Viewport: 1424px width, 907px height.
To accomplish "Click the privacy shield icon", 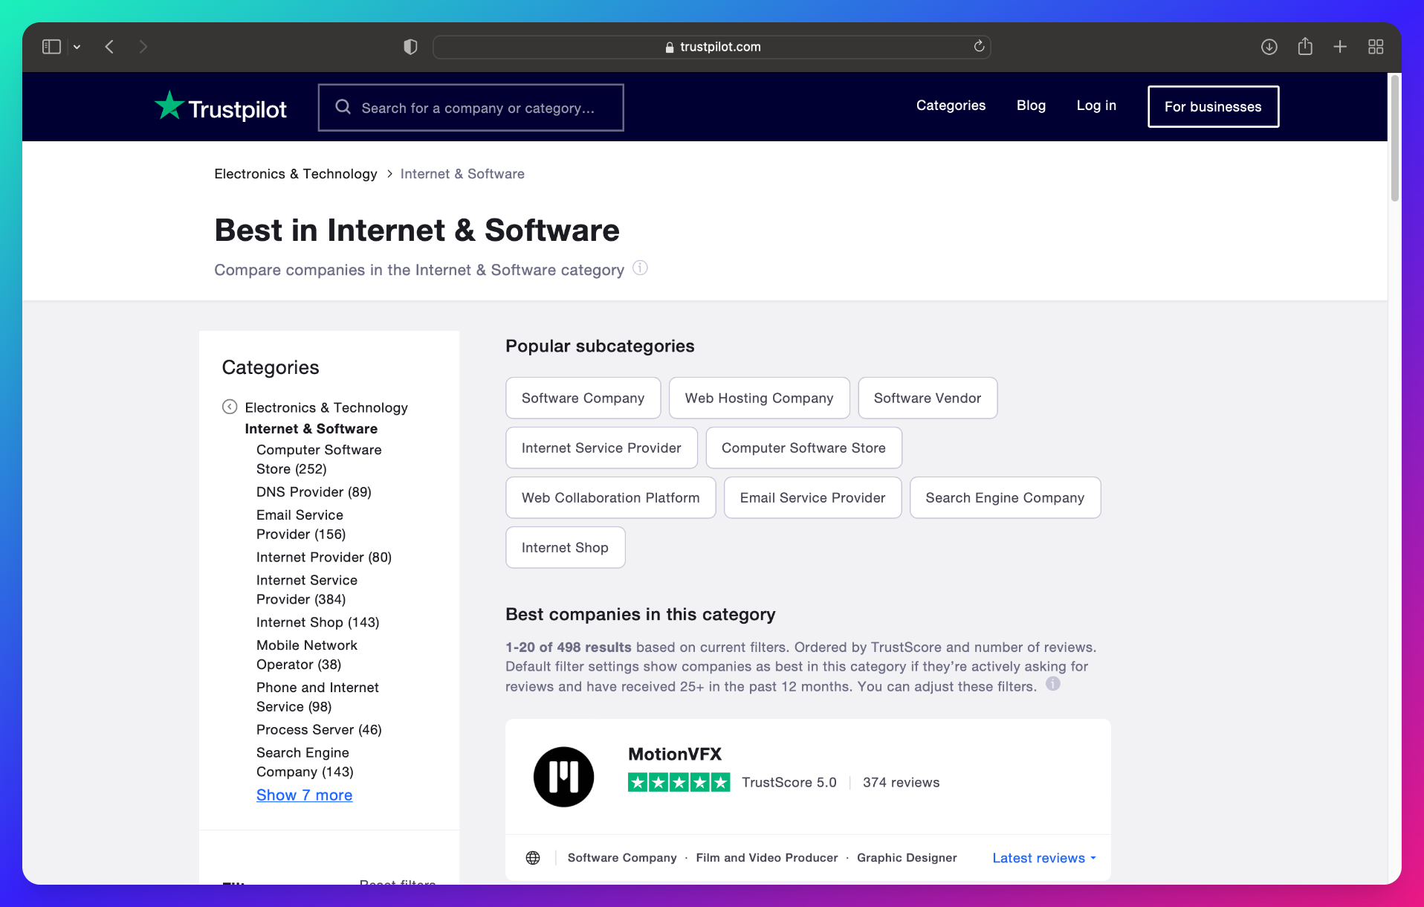I will click(410, 47).
